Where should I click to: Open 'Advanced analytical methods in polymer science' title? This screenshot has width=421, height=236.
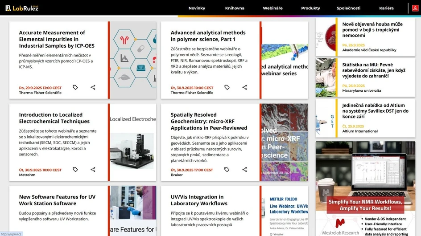208,36
